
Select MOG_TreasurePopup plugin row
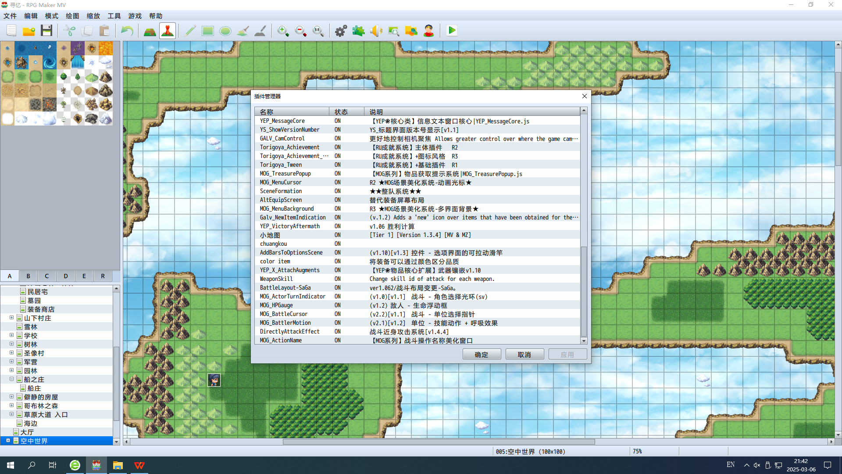tap(417, 173)
